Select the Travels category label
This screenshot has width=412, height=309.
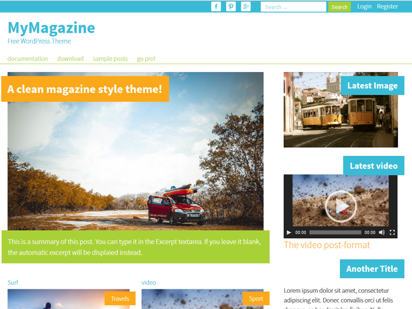point(120,298)
